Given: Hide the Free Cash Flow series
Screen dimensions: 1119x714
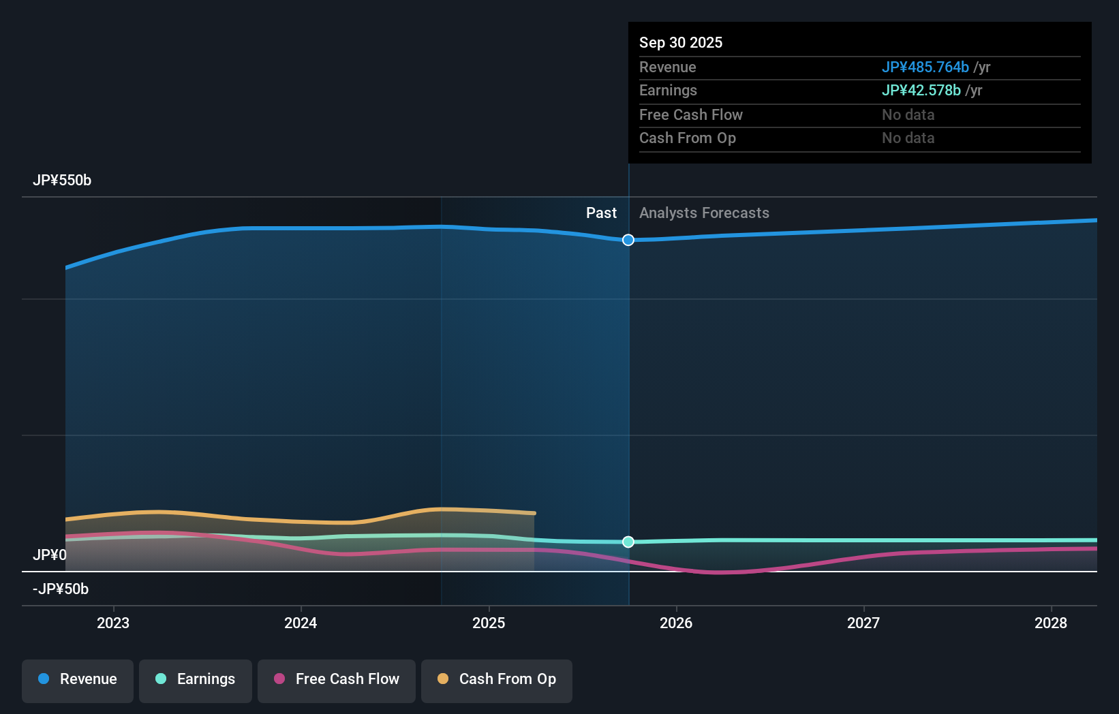Looking at the screenshot, I should [336, 679].
